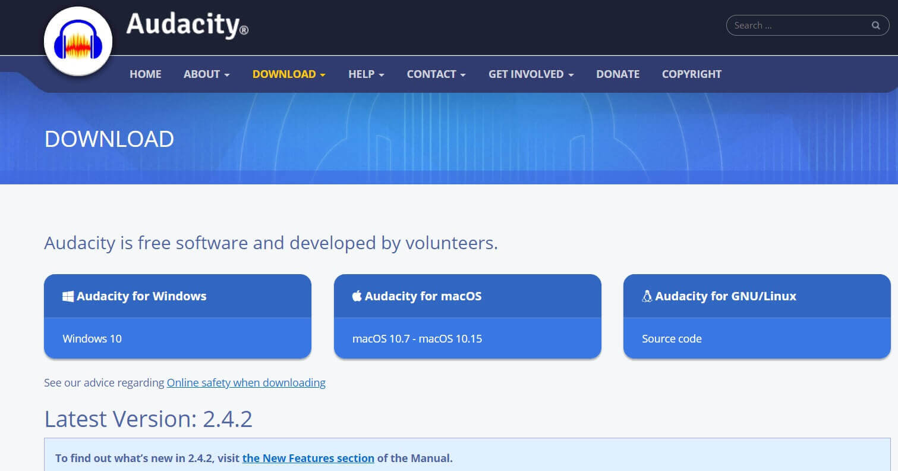Click the Apple logo icon
898x471 pixels.
[x=357, y=296]
